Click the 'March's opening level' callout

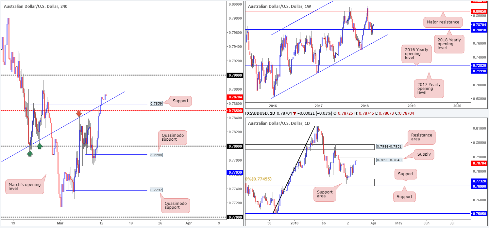click(25, 187)
